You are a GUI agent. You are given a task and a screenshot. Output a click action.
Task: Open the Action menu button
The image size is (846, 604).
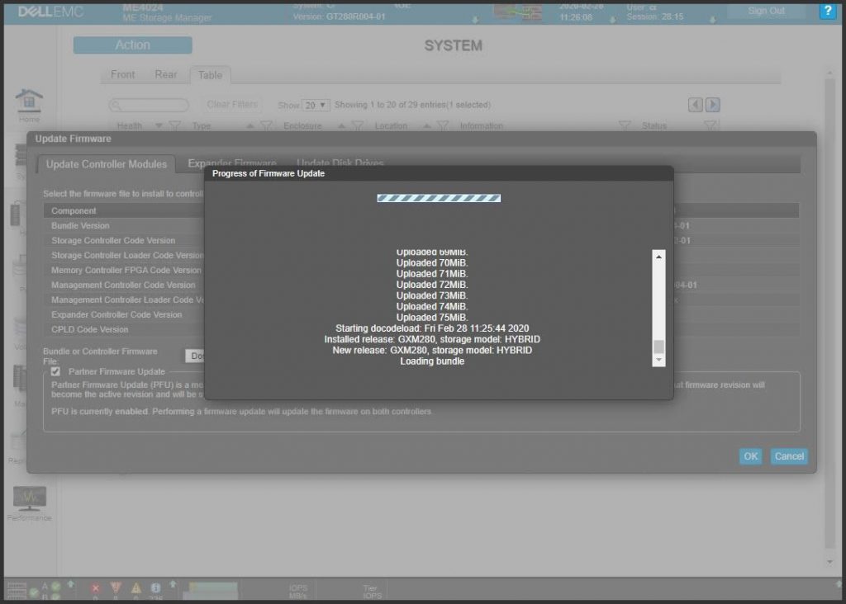point(133,45)
